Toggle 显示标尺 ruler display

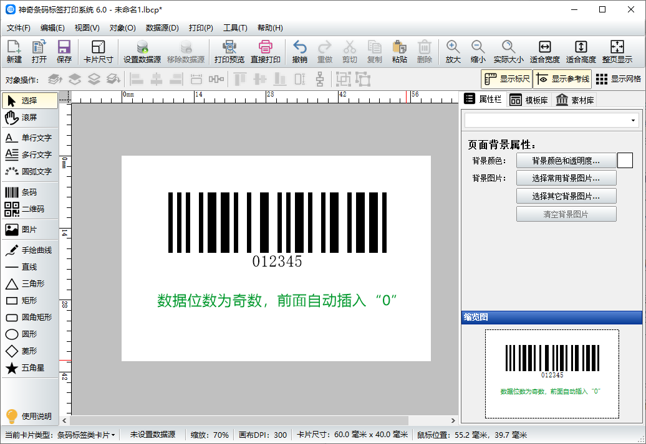pyautogui.click(x=507, y=79)
